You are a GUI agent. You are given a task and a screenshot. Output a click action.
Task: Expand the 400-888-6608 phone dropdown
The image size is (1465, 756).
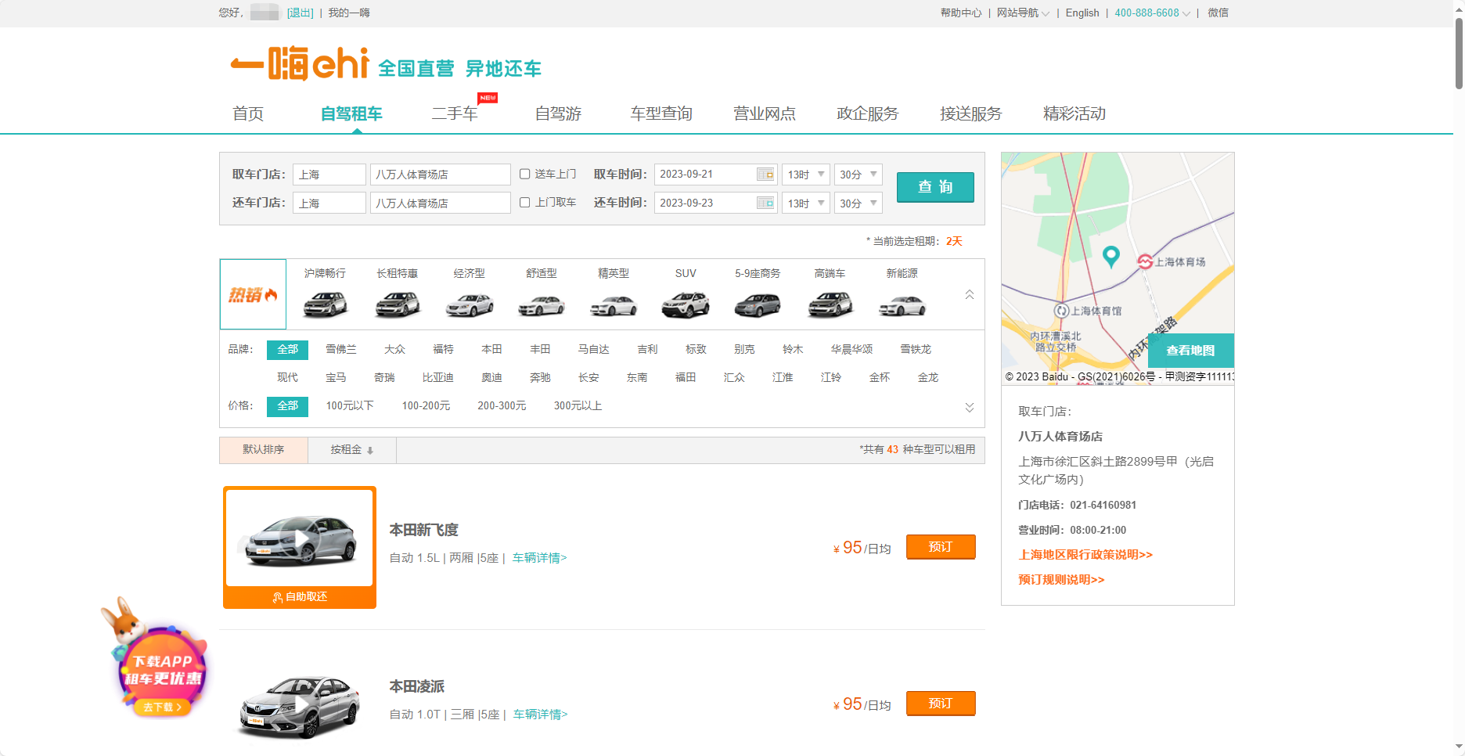(1152, 13)
